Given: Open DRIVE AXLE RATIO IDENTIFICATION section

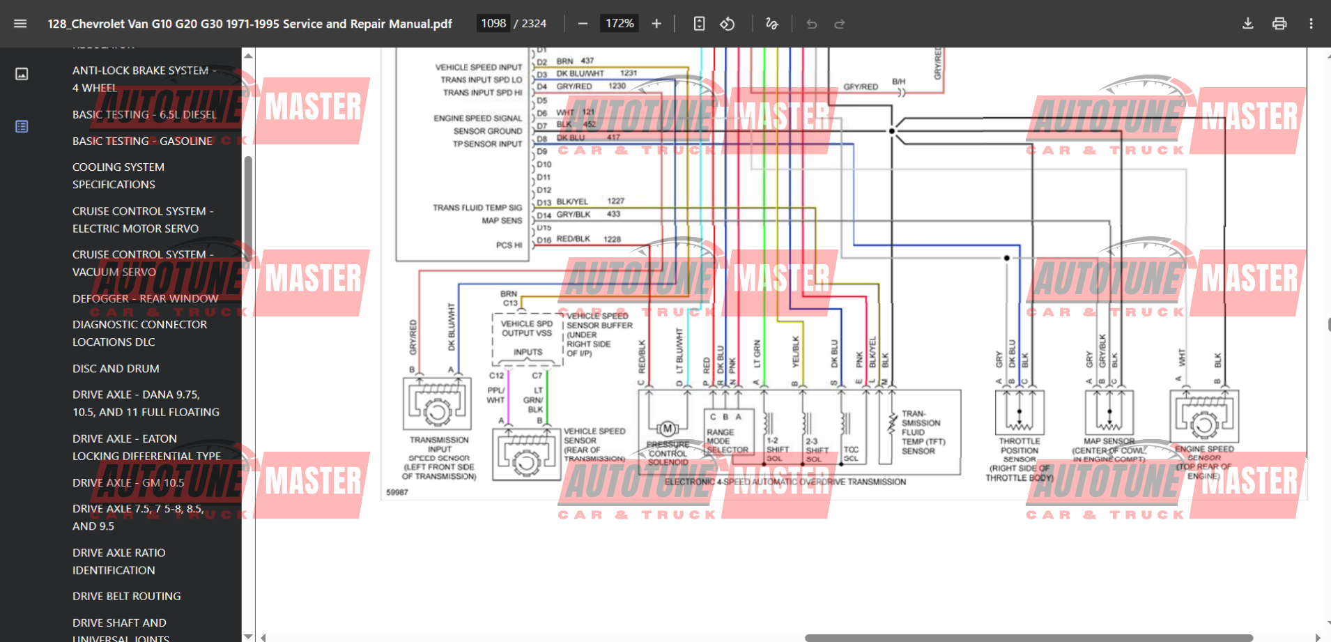Looking at the screenshot, I should 118,561.
